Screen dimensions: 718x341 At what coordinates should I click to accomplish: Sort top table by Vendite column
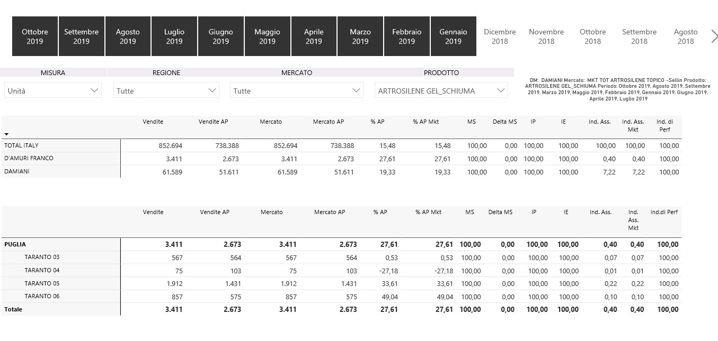(x=153, y=122)
